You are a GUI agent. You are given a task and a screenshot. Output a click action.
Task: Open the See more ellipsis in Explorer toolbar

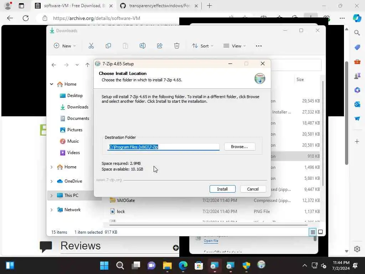tap(259, 46)
